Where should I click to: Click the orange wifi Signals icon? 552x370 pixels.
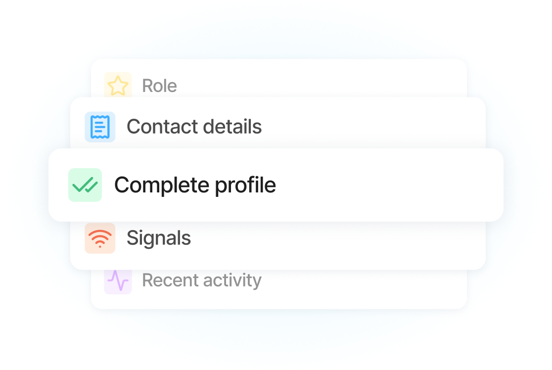100,238
